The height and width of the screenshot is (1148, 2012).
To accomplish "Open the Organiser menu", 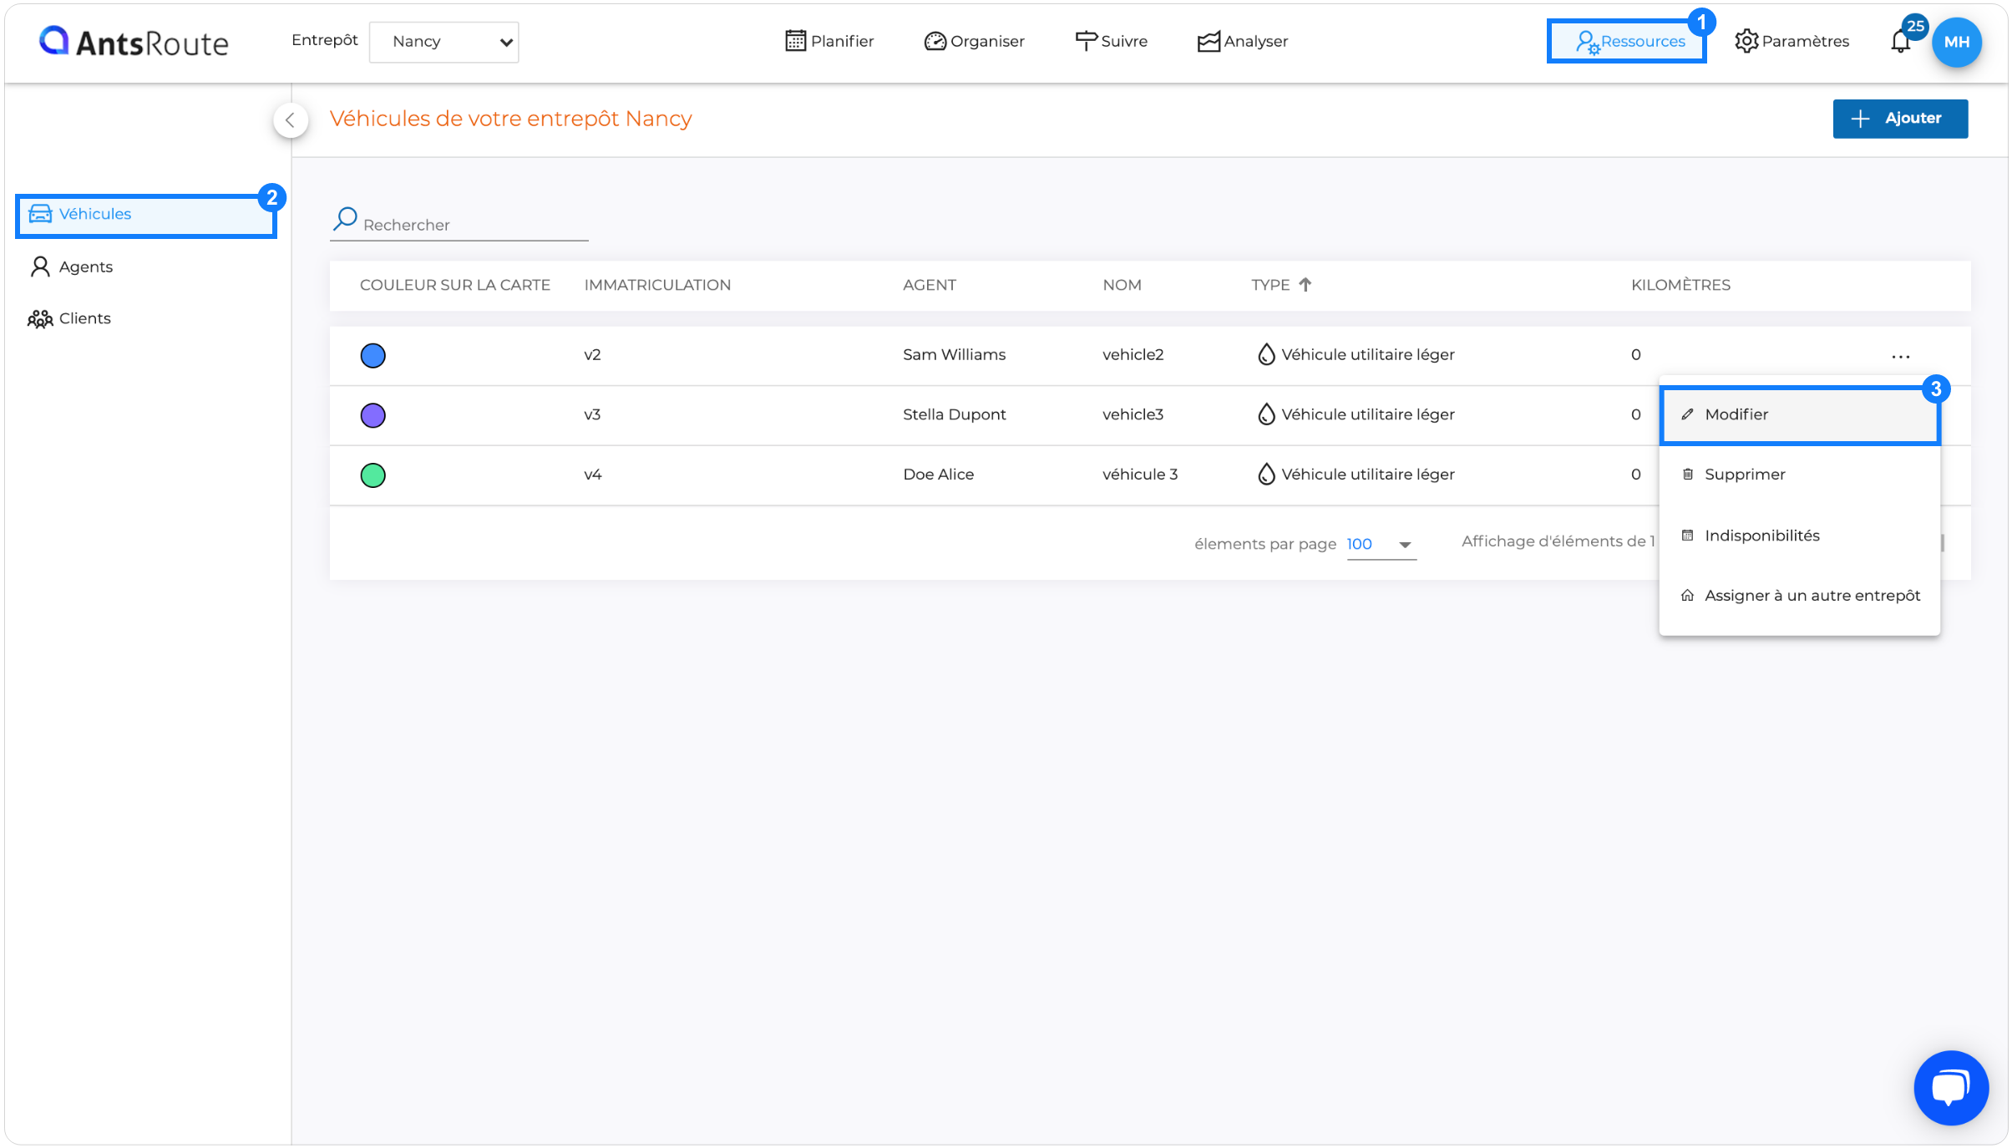I will 974,41.
